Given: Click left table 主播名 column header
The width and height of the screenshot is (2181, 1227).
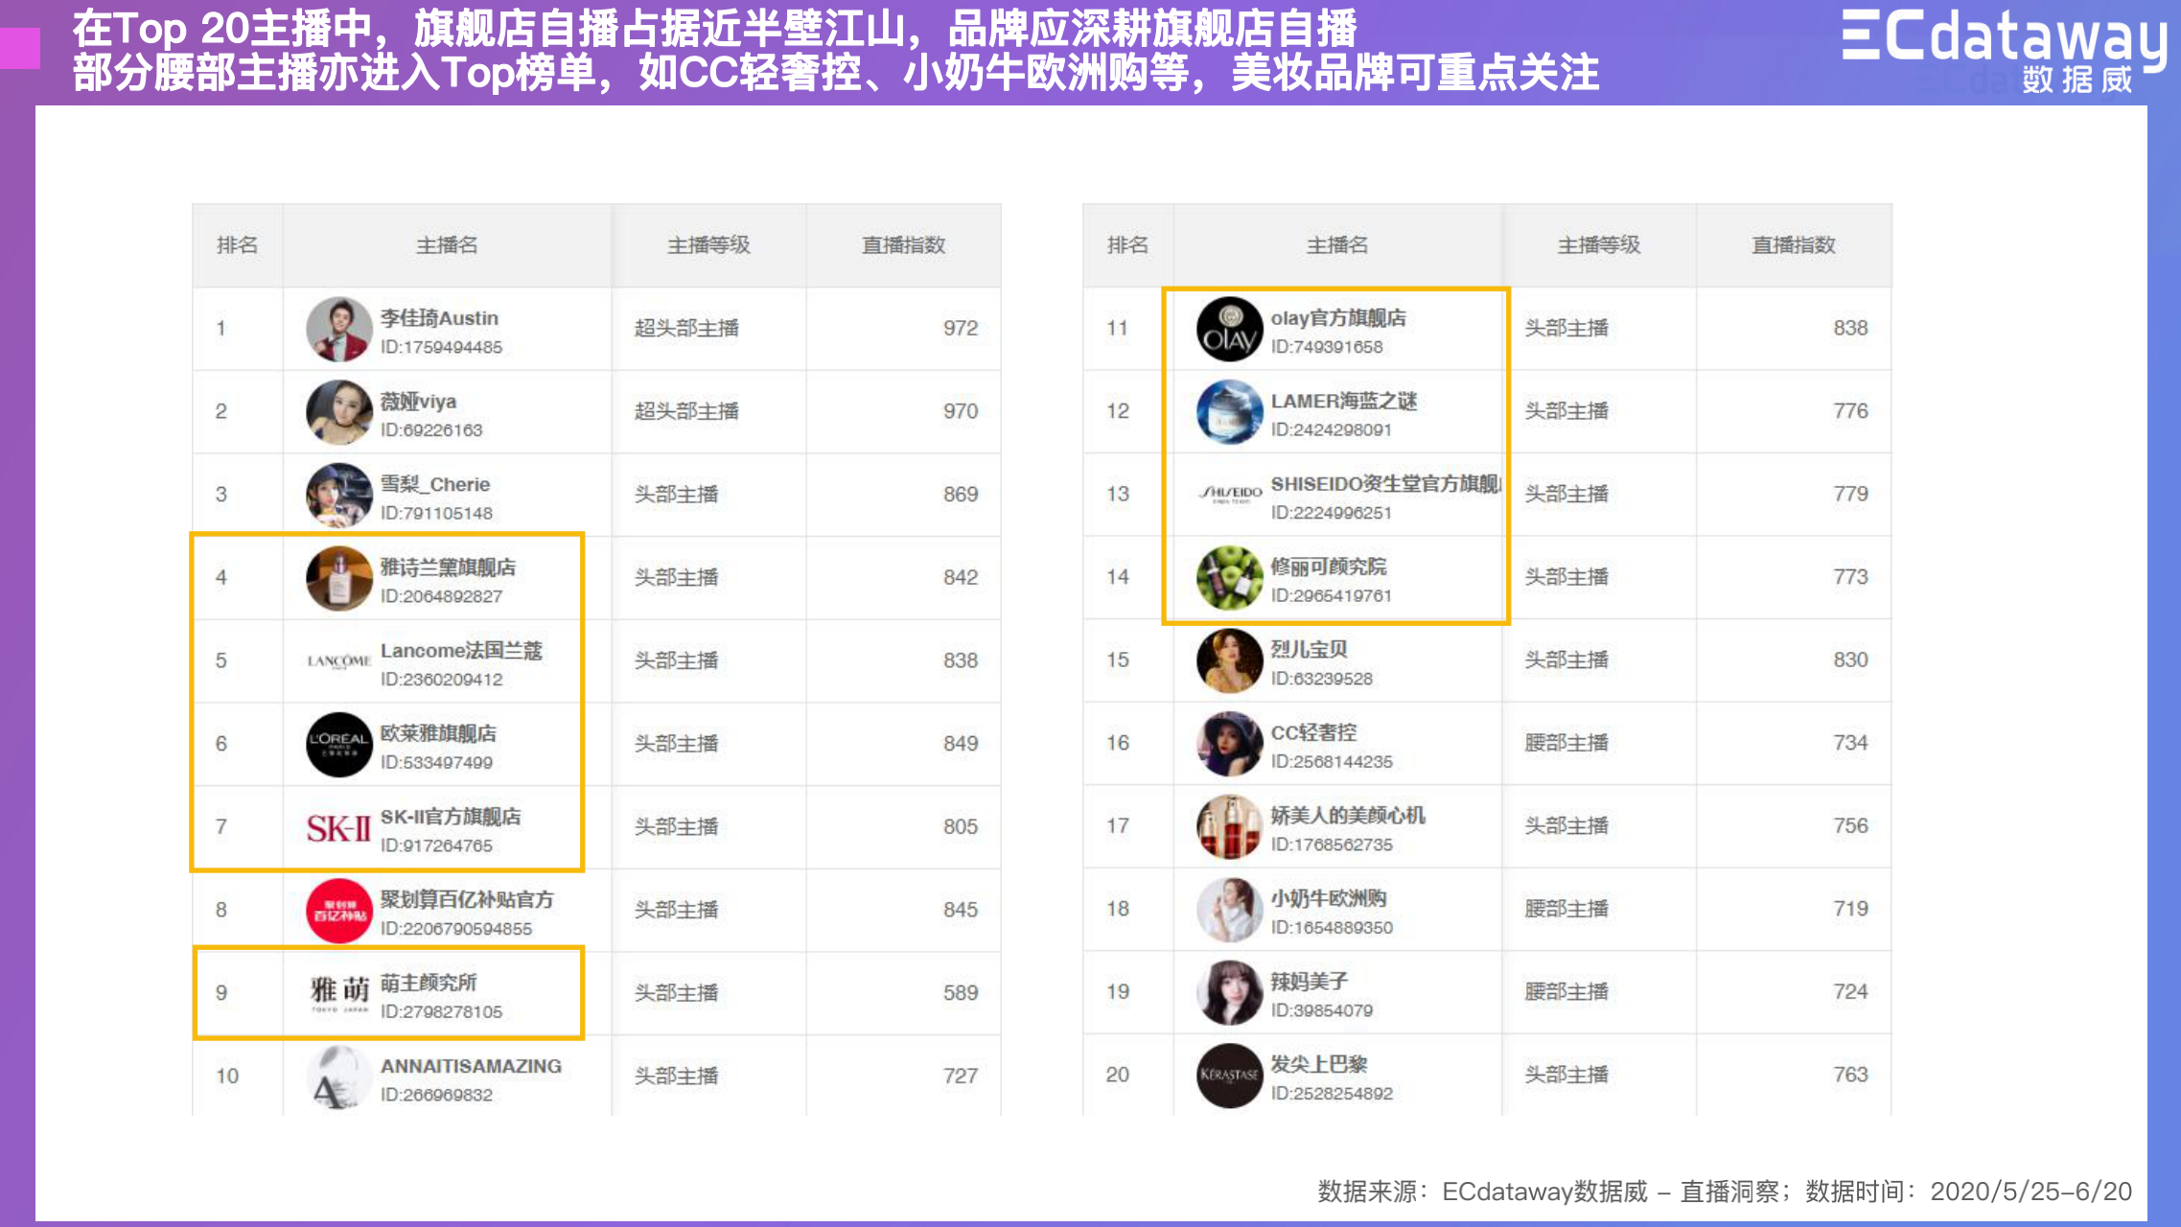Looking at the screenshot, I should (x=447, y=245).
